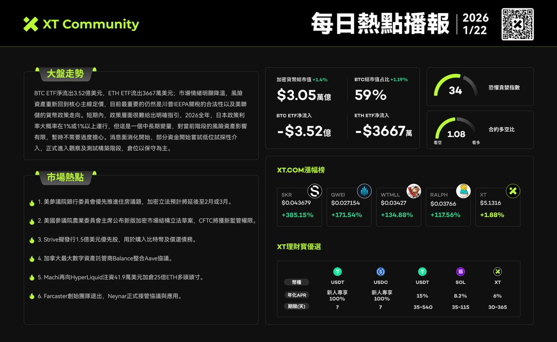Click the flame icon beside news item 1
Viewport: 557px width, 342px height.
(x=32, y=203)
